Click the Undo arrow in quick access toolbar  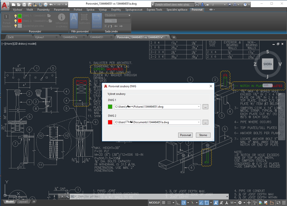pyautogui.click(x=51, y=4)
